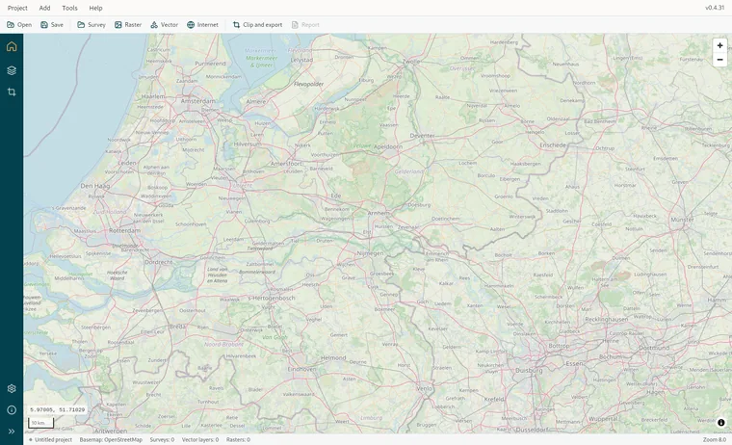Click Münster label on the map
Screen dimensions: 732x445
coord(682,220)
